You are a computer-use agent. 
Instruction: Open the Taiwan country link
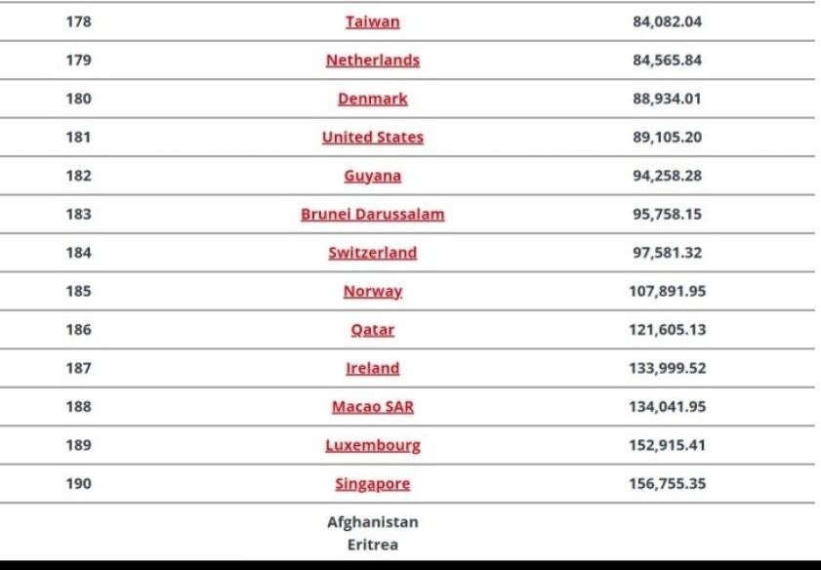(372, 21)
